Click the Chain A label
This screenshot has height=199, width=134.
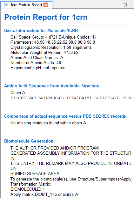tap(18, 93)
